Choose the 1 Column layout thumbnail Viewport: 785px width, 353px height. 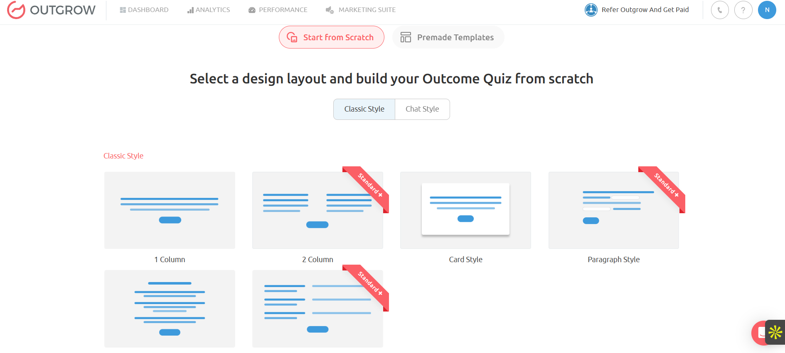coord(170,210)
